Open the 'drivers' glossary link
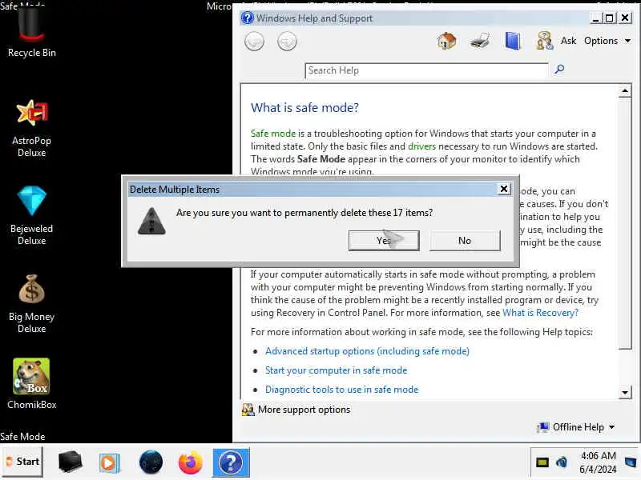Screen dimensions: 641x480 tap(421, 146)
